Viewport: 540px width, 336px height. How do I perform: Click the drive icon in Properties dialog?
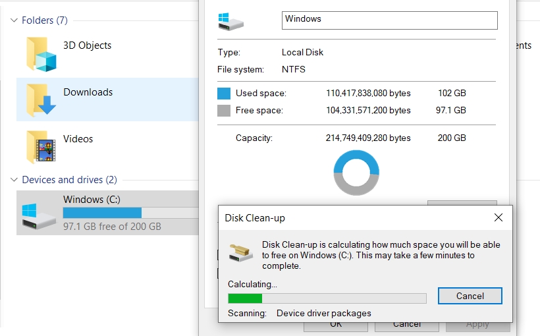[230, 22]
